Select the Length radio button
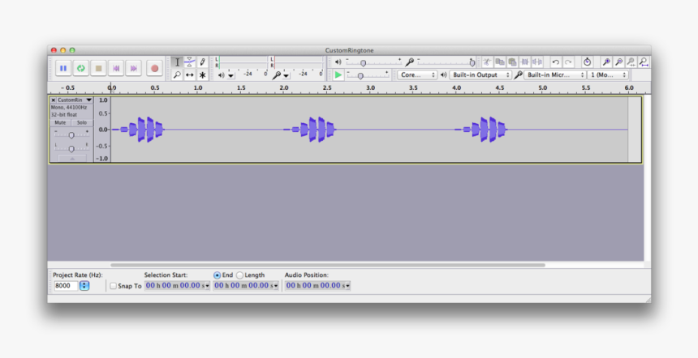698x358 pixels. [x=240, y=275]
